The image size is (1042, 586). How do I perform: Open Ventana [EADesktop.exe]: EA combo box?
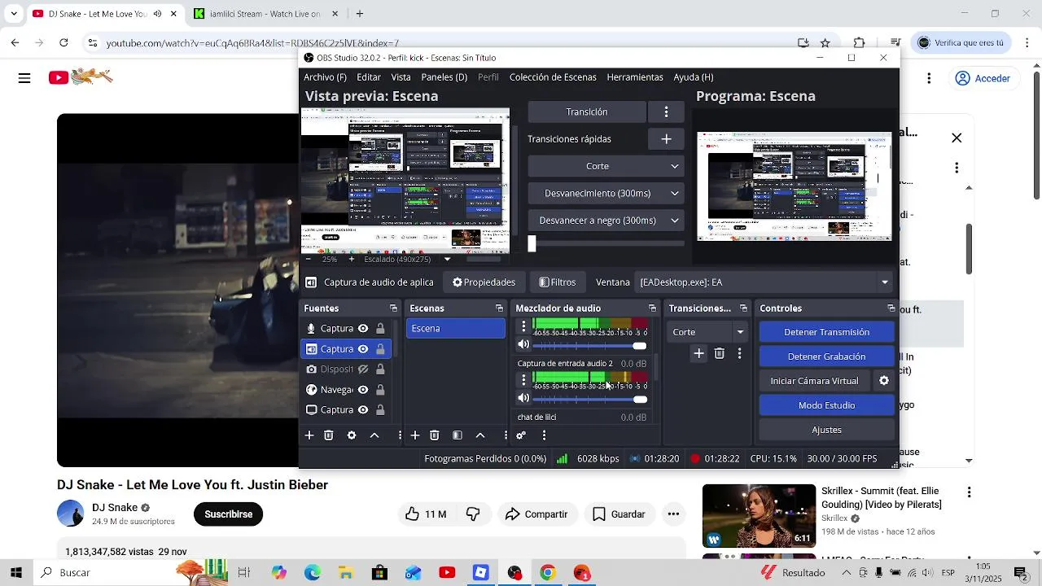point(764,282)
